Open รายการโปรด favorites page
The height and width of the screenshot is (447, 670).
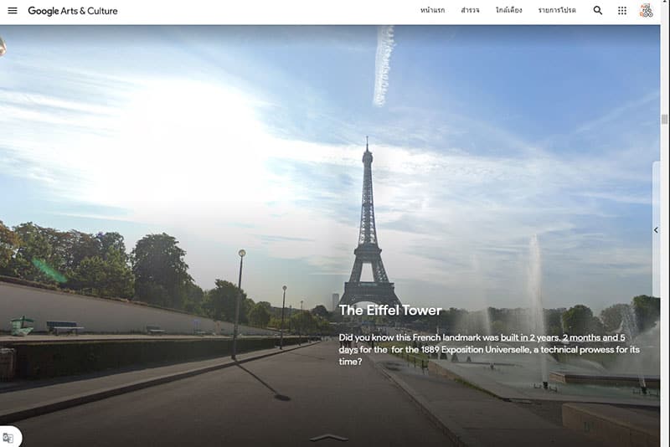557,11
